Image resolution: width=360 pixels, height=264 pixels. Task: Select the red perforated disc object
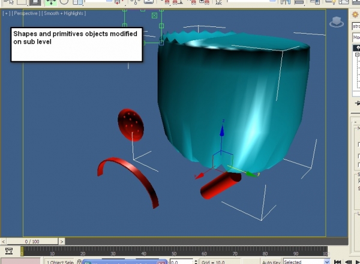click(x=131, y=125)
